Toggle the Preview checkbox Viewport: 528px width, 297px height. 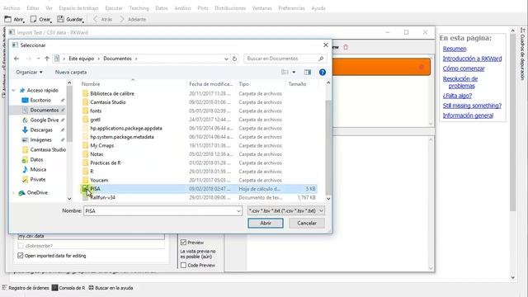(x=183, y=242)
